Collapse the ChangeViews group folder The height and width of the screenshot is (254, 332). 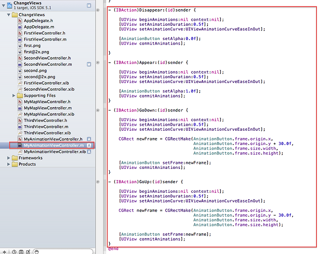[9, 15]
